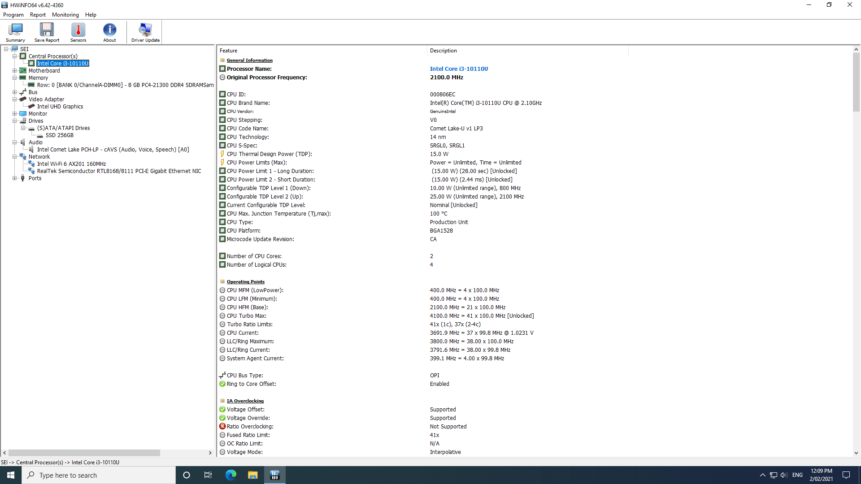Open the notification center icon
Image resolution: width=861 pixels, height=484 pixels.
tap(846, 475)
